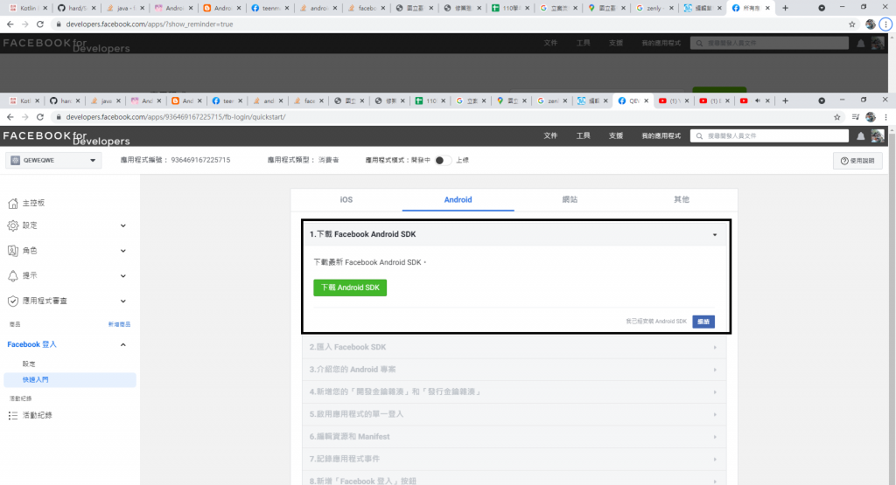This screenshot has height=485, width=896.
Task: Switch to GitHub tab in front window
Action: (x=64, y=101)
